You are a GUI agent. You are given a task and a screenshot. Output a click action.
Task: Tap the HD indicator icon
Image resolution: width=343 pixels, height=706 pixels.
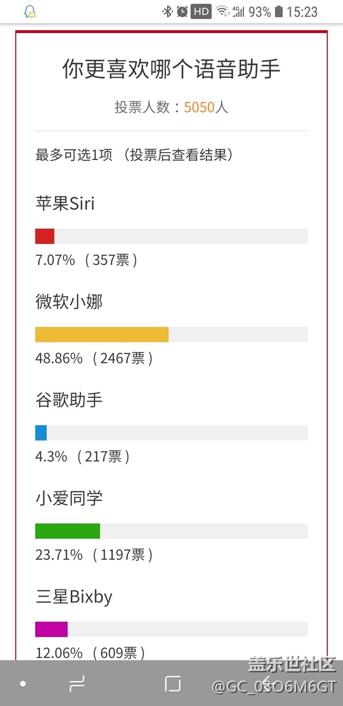click(201, 12)
